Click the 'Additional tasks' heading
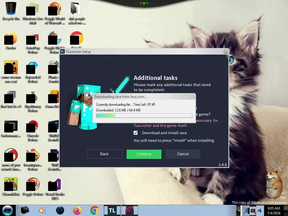288x216 pixels. pos(155,78)
